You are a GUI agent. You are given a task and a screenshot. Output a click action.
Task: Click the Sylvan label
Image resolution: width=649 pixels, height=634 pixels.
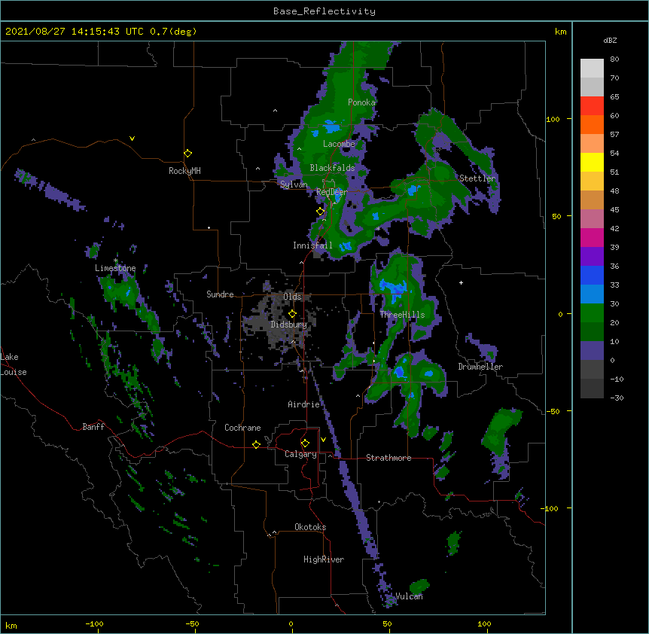pyautogui.click(x=294, y=184)
